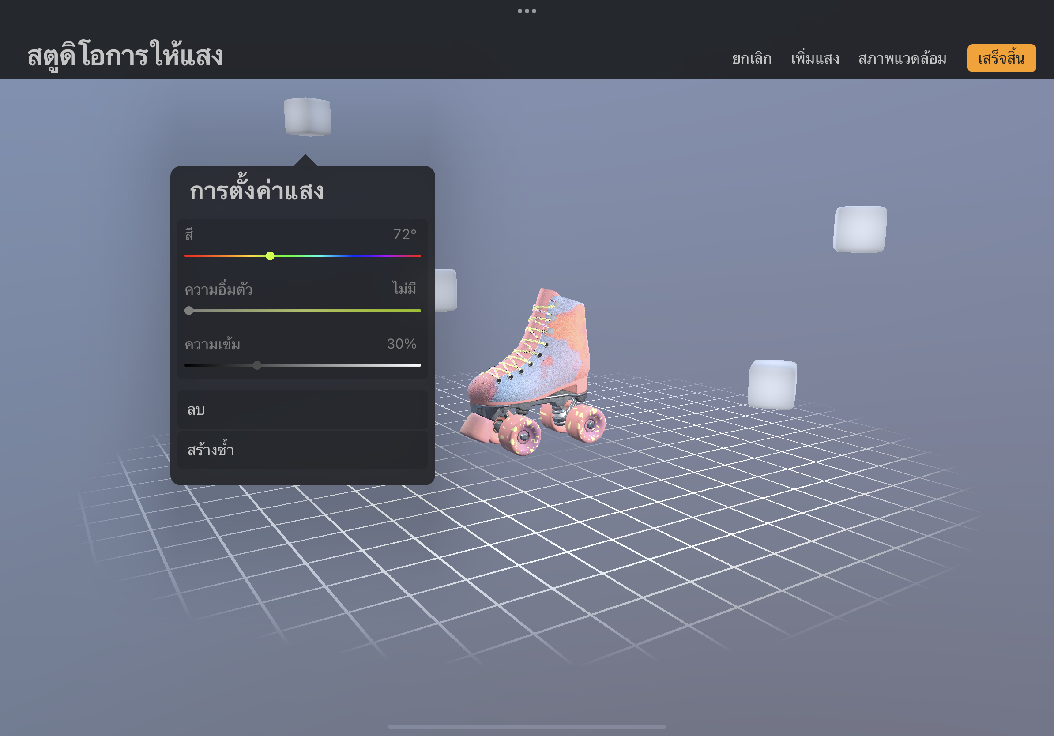Select the light cube partly hidden behind the popover
This screenshot has width=1054, height=736.
click(446, 290)
